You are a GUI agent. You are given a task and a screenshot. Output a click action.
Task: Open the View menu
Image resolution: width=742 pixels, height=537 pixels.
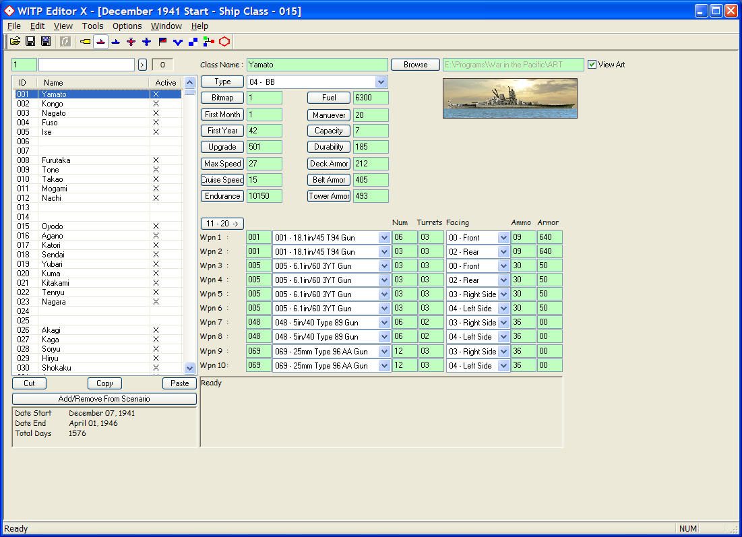click(63, 26)
